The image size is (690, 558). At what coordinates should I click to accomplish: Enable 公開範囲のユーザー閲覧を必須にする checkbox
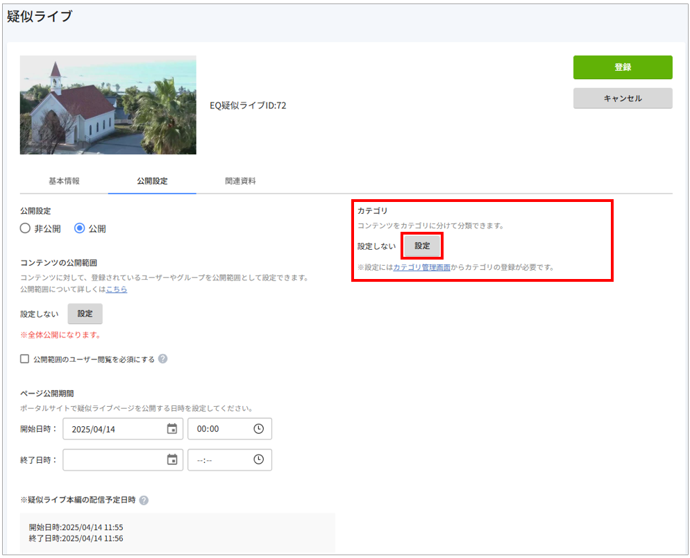tap(25, 359)
